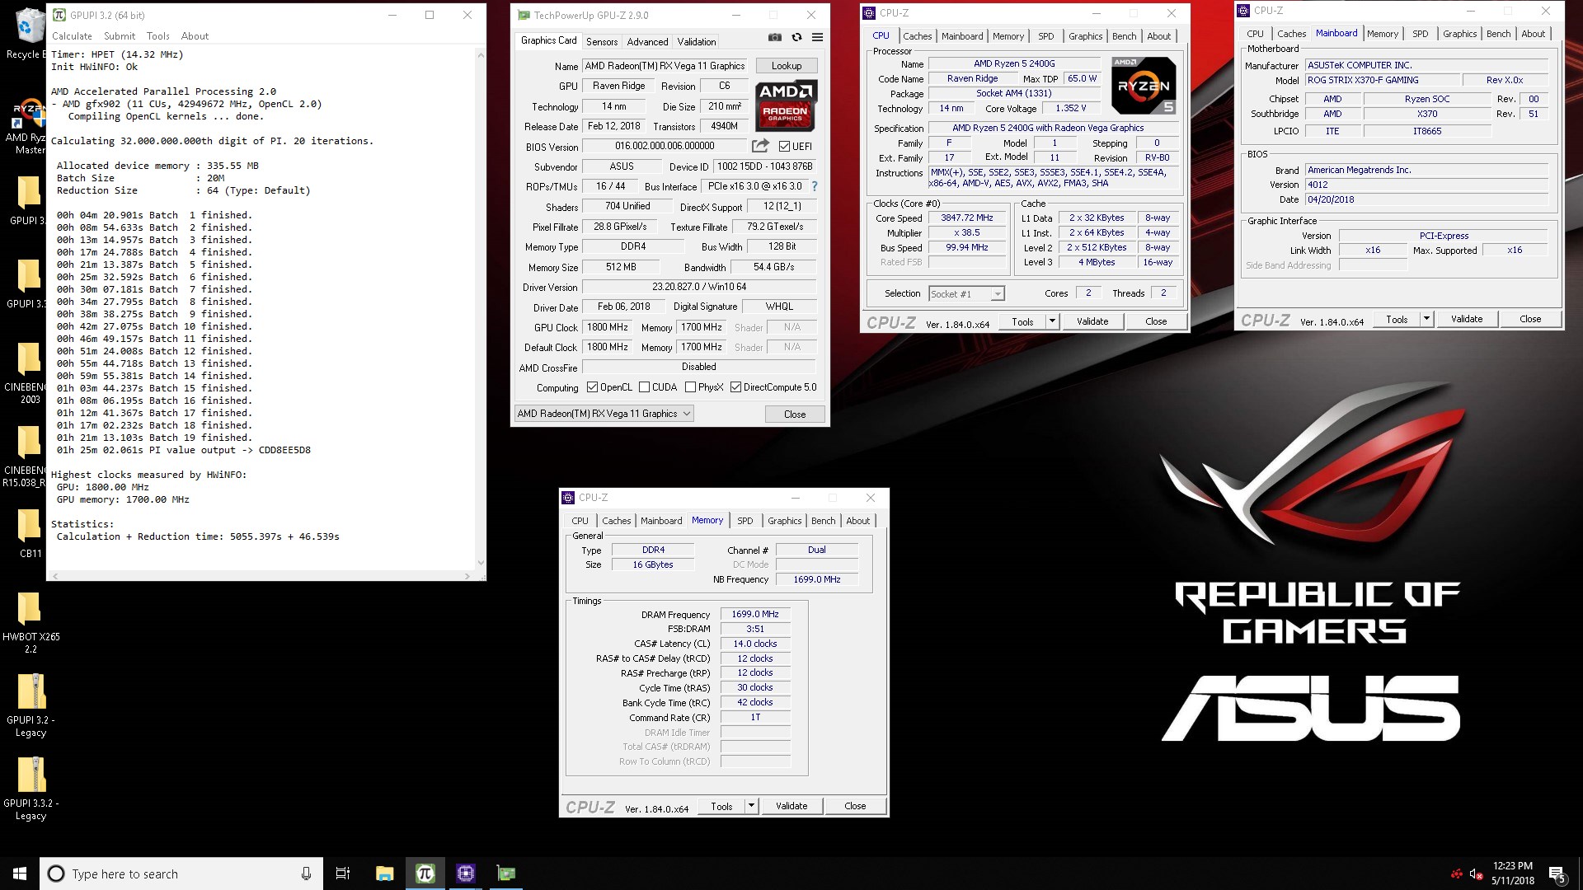The width and height of the screenshot is (1583, 890).
Task: Click the taskbar microphone icon
Action: [306, 874]
